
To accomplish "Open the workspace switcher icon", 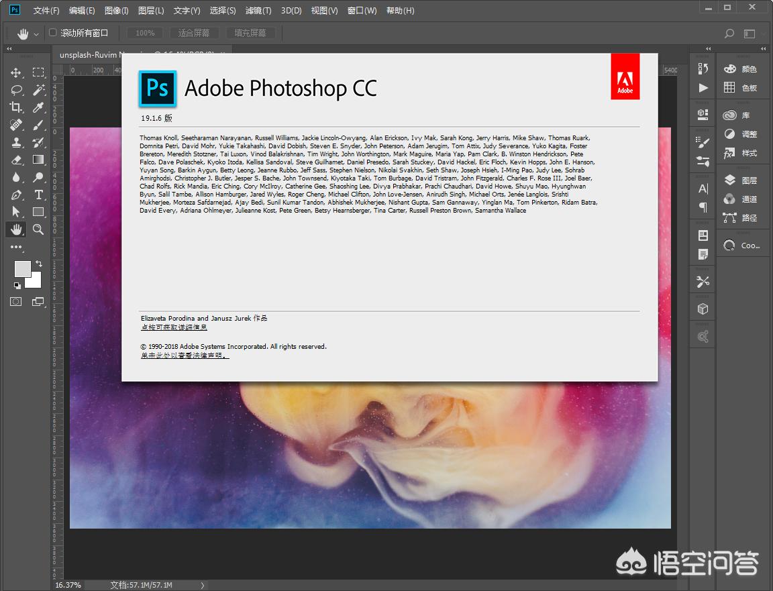I will 750,33.
